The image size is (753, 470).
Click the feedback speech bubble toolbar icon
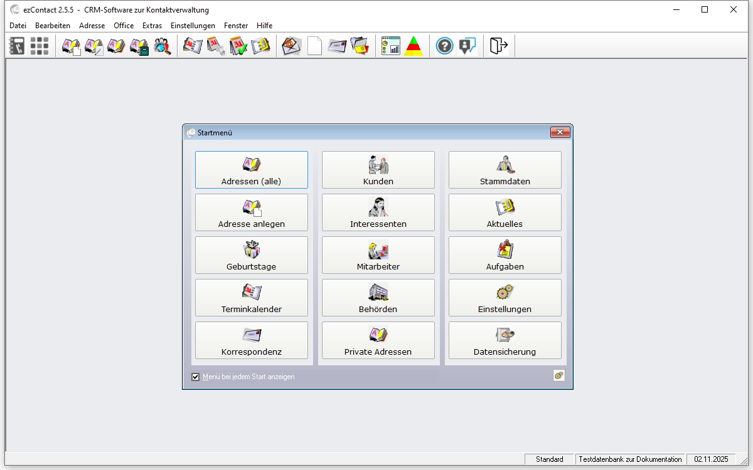click(467, 46)
